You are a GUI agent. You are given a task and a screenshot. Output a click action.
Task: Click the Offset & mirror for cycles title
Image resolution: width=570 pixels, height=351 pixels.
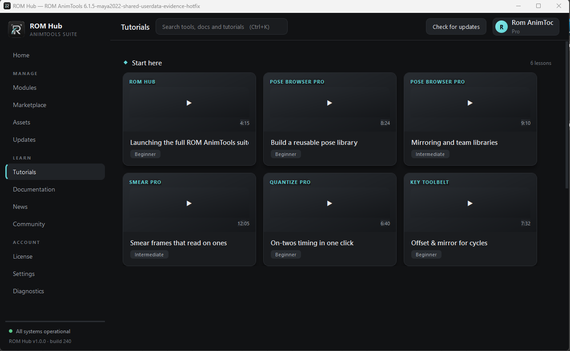[x=449, y=243]
